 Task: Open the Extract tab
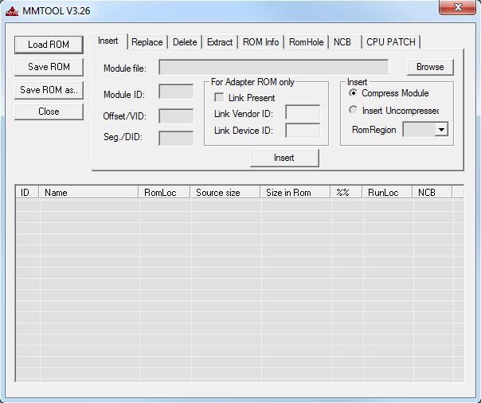(x=220, y=42)
